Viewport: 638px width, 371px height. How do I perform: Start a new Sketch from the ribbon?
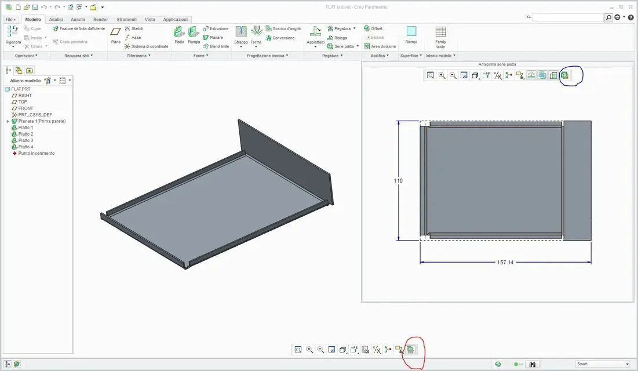click(134, 28)
